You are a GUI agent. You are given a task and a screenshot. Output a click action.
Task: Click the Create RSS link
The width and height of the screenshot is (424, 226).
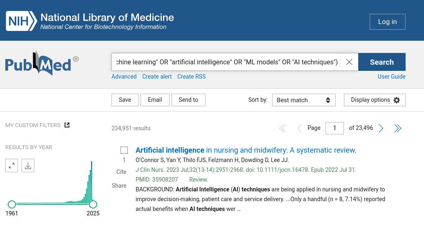pos(191,77)
